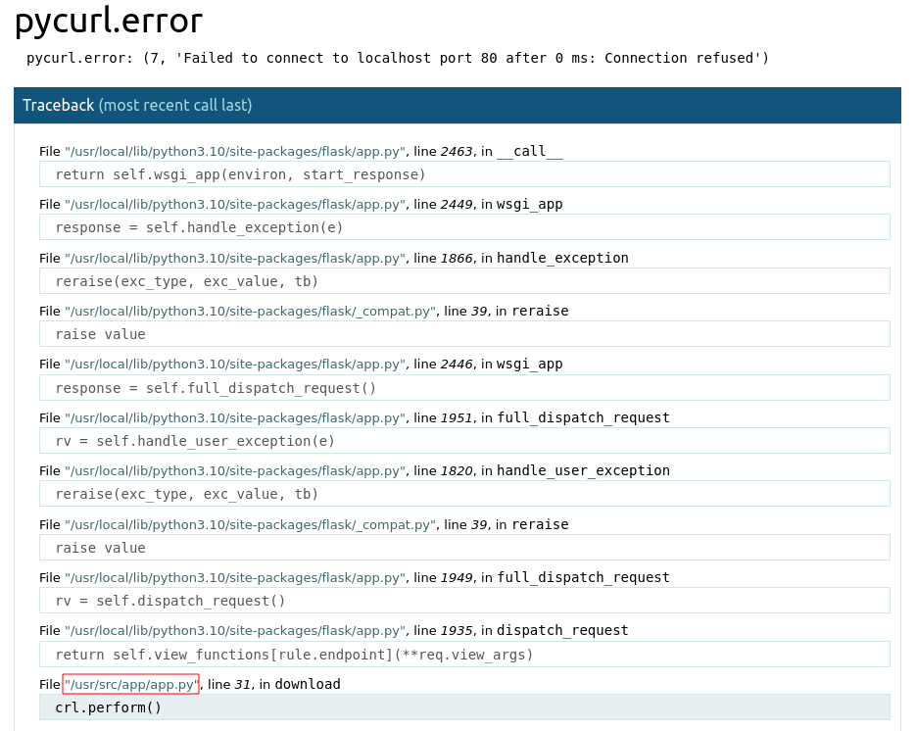Open the frame at line 2463 in __call__

pyautogui.click(x=301, y=152)
